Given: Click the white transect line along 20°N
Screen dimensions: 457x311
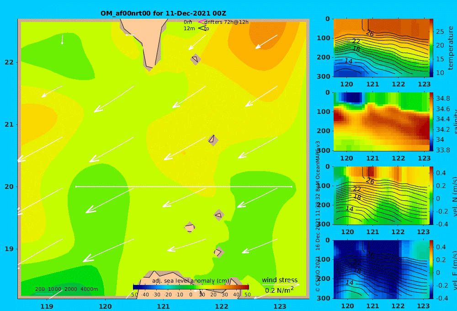Looking at the screenshot, I should [x=184, y=187].
